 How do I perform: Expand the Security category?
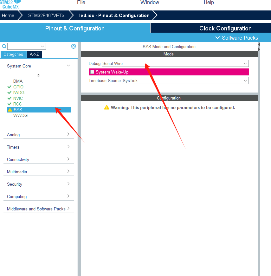click(x=39, y=184)
